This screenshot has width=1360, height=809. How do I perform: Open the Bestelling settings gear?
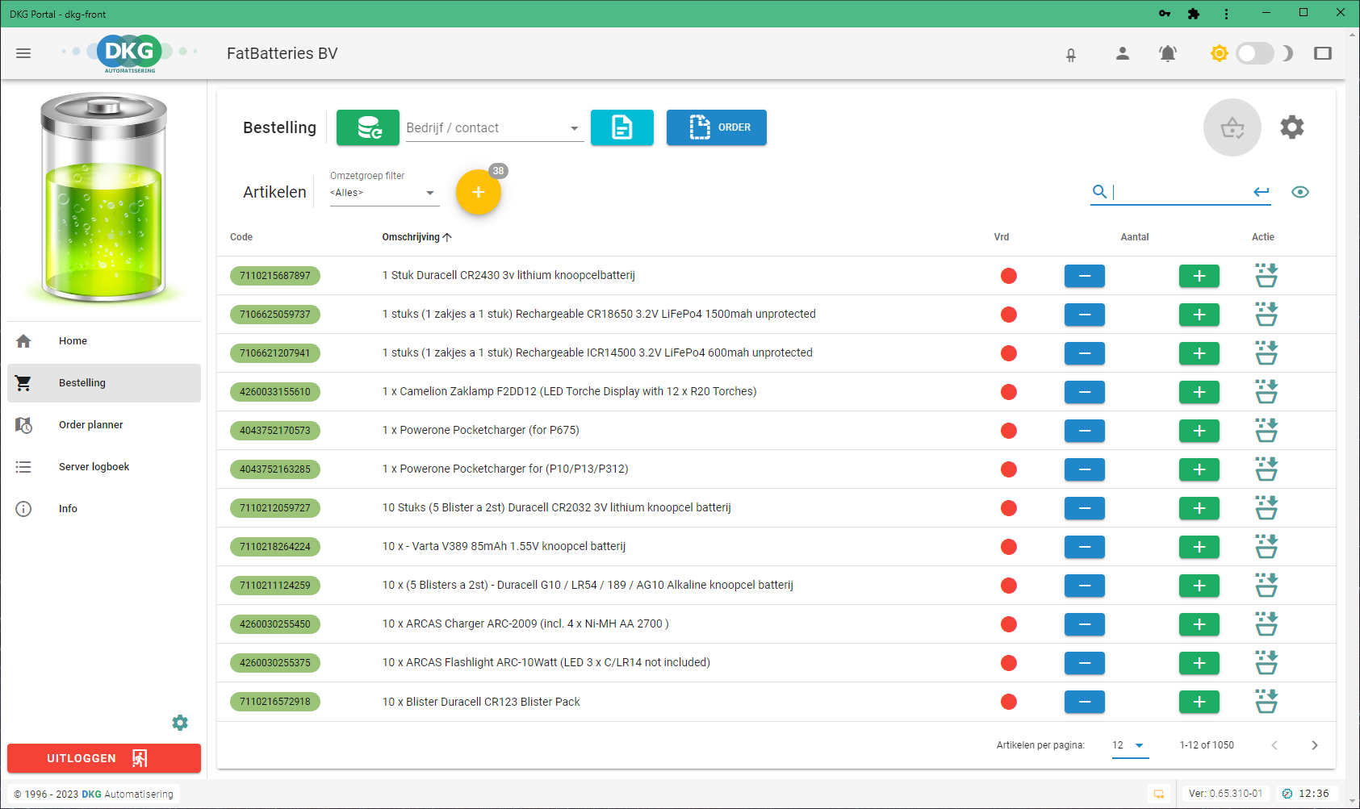point(1292,127)
